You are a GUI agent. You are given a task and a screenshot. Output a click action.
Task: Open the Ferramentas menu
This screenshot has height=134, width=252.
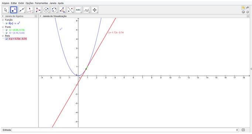[41, 3]
